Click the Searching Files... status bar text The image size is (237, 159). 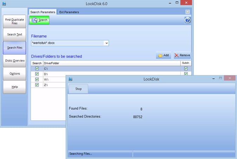[x=81, y=154]
